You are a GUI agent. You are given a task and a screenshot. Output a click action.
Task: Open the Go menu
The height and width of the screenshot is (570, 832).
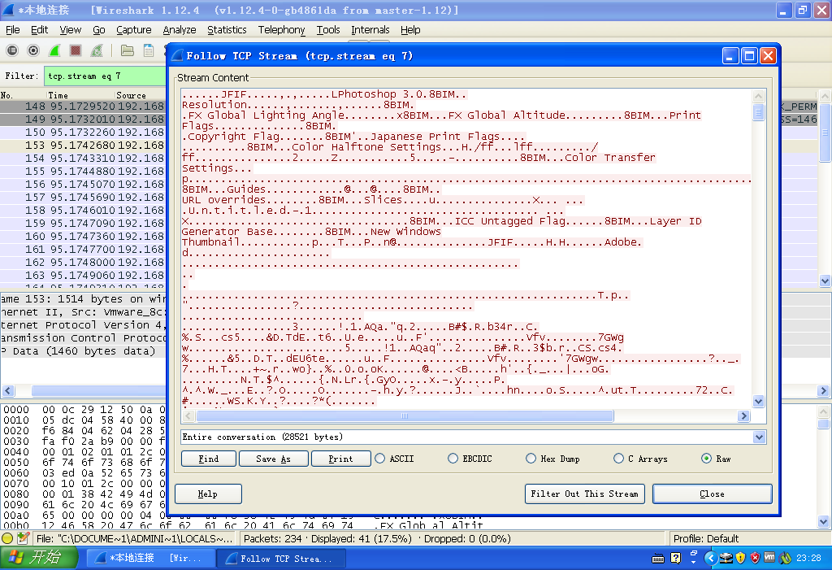click(x=98, y=30)
